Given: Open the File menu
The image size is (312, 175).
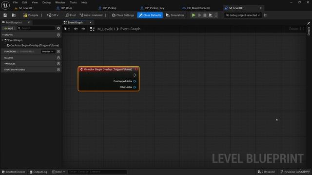Looking at the screenshot, I should click(15, 2).
